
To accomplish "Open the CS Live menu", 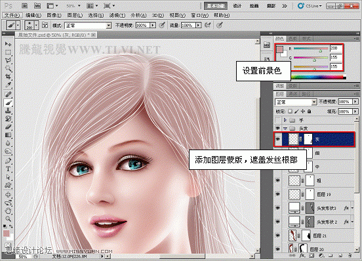I will pyautogui.click(x=310, y=6).
